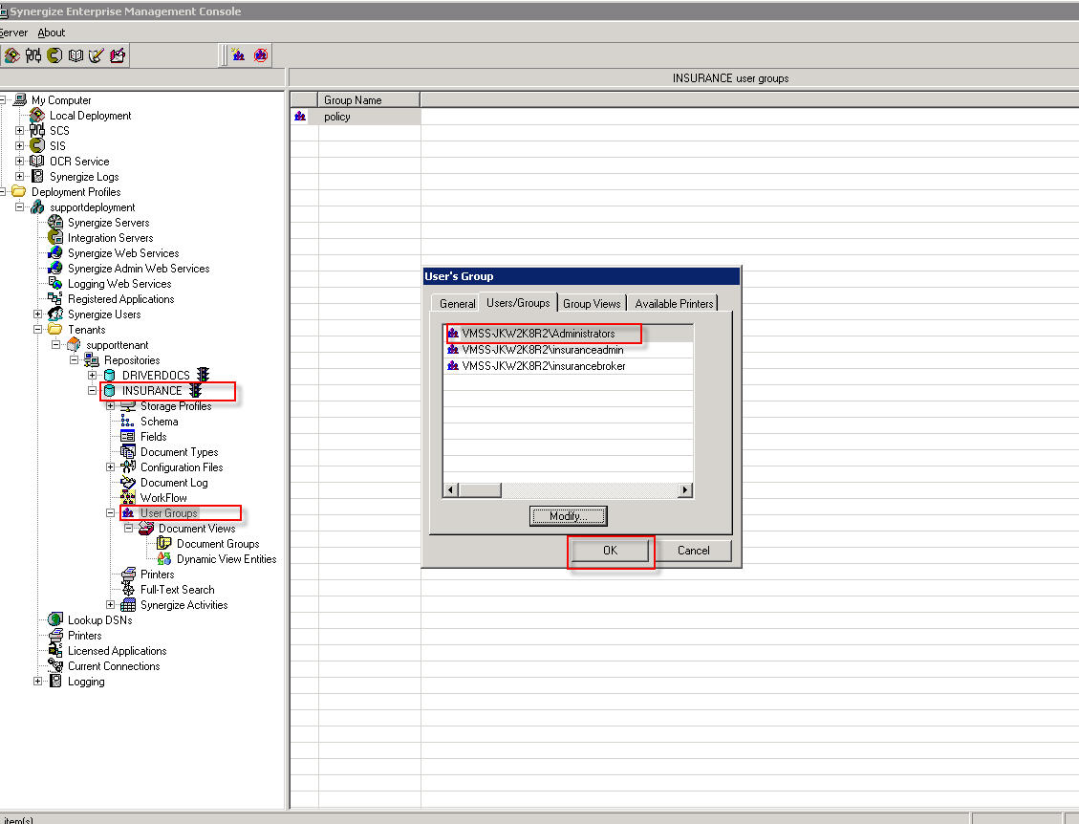Expand the Storage Profiles node
This screenshot has height=824, width=1079.
coord(110,406)
